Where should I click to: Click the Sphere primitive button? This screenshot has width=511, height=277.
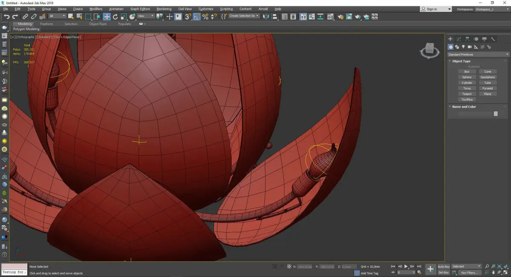[467, 77]
